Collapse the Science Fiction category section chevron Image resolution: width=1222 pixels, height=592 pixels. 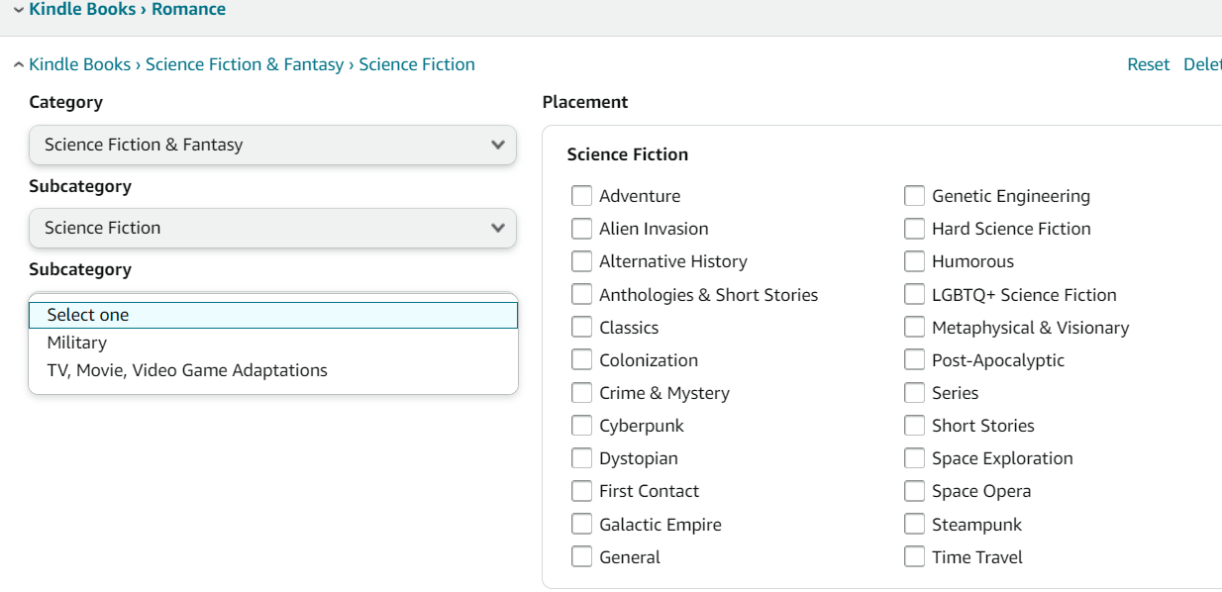pos(18,65)
